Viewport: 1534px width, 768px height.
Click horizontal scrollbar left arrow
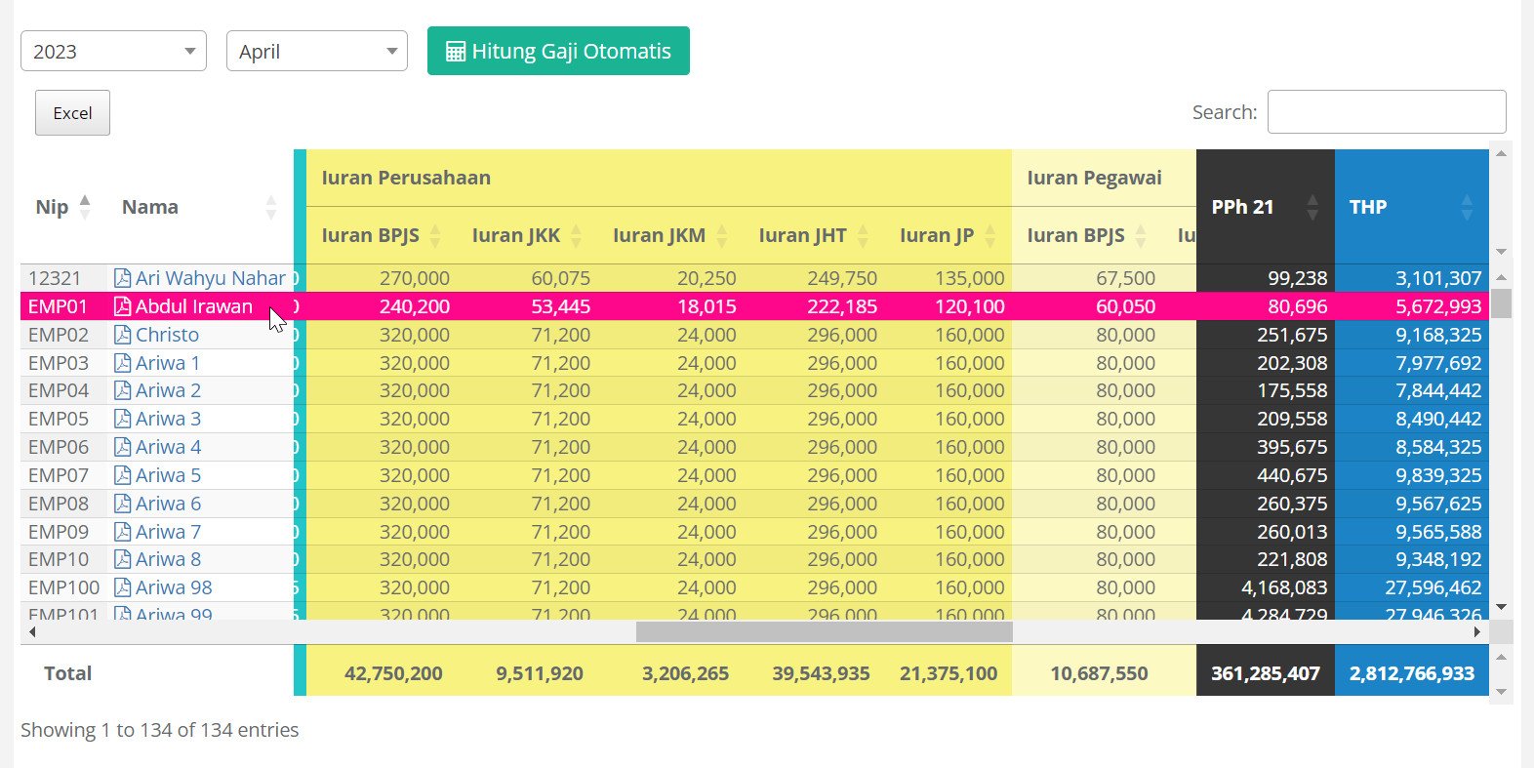pyautogui.click(x=32, y=632)
